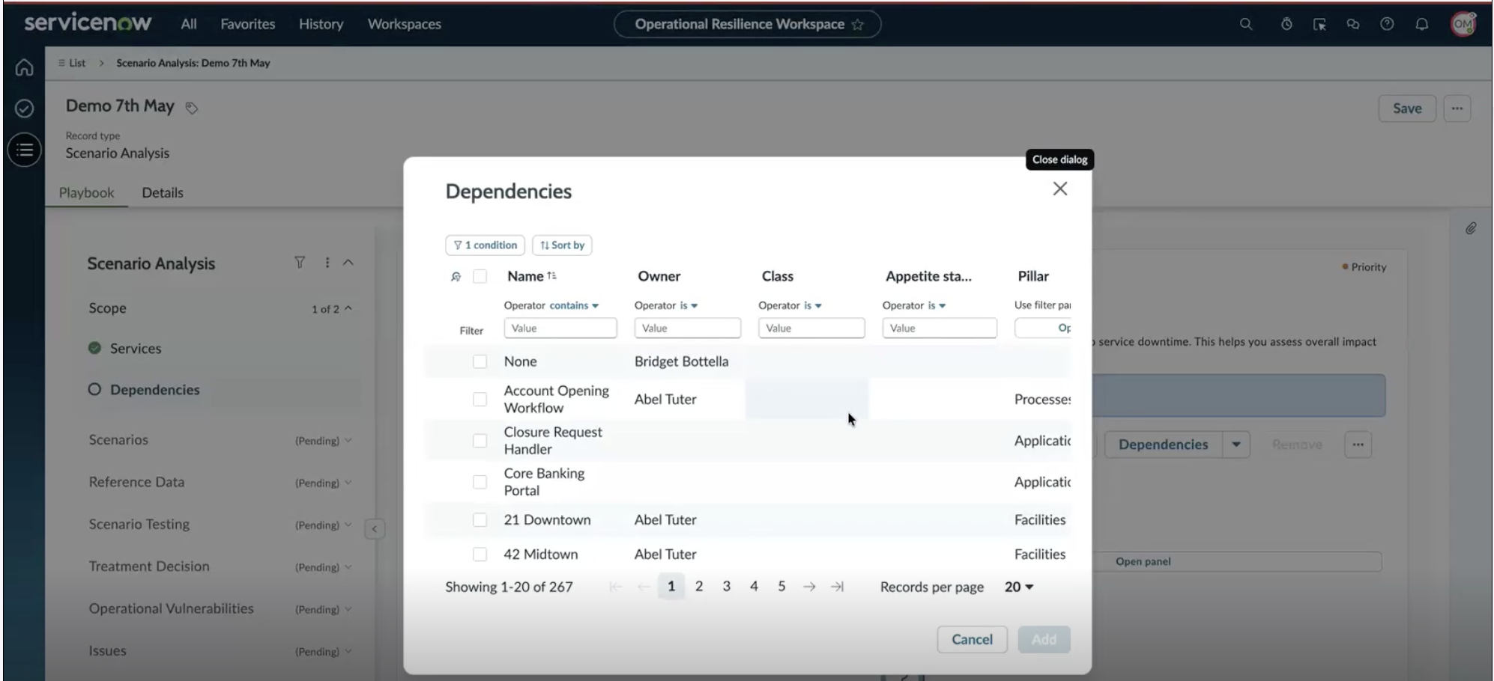Open the ellipsis button next to Remove
The image size is (1494, 681).
pos(1358,445)
